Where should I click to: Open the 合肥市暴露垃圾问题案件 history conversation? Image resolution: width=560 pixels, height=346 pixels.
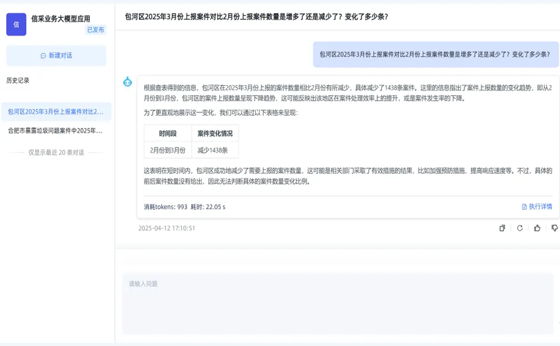[56, 131]
